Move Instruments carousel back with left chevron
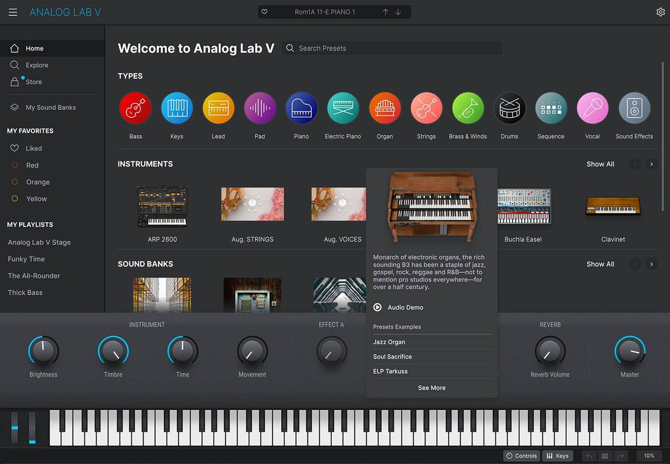This screenshot has width=670, height=464. click(x=635, y=164)
